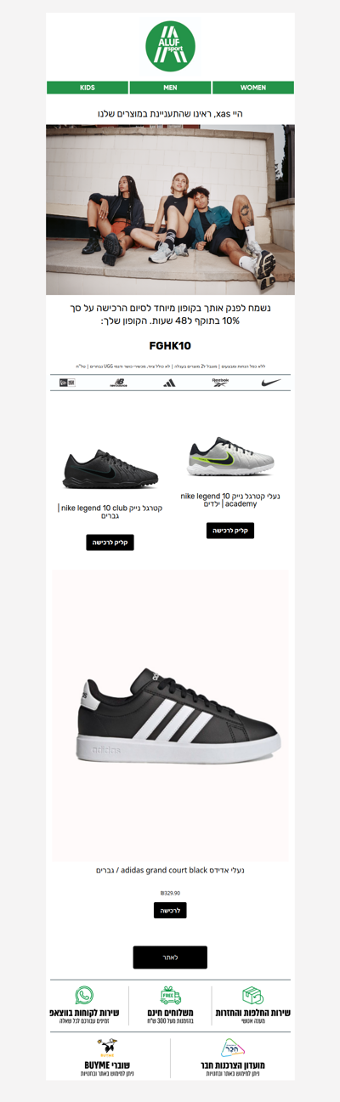Click the WhatsApp customer service icon
The image size is (340, 1102).
click(x=84, y=996)
